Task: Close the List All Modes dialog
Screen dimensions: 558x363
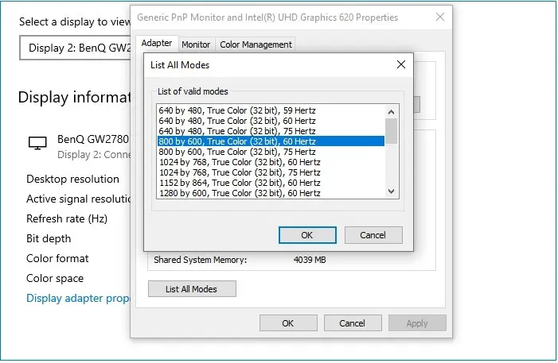Action: (401, 64)
